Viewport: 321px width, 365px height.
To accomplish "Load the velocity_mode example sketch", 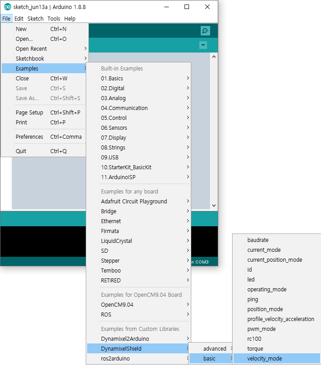I will [264, 359].
